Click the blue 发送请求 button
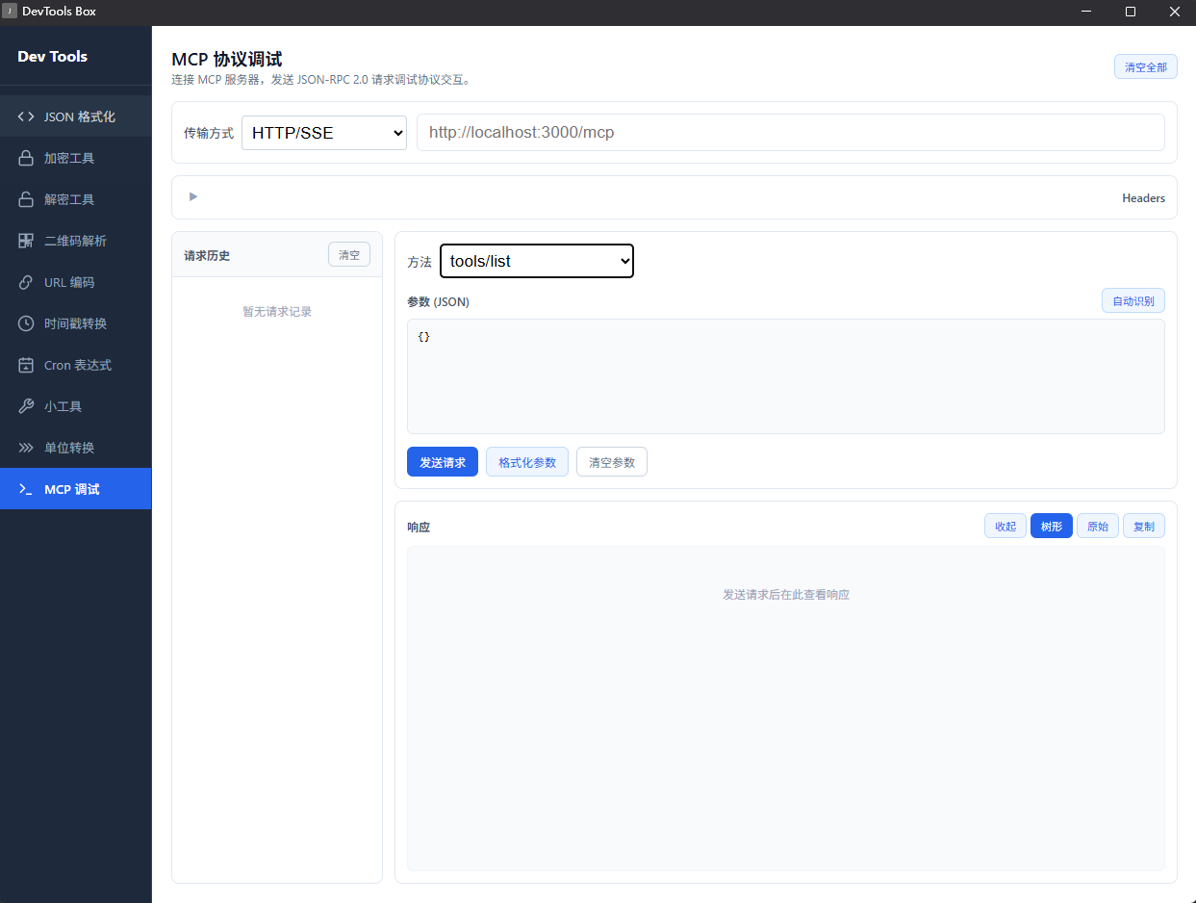 [x=443, y=462]
